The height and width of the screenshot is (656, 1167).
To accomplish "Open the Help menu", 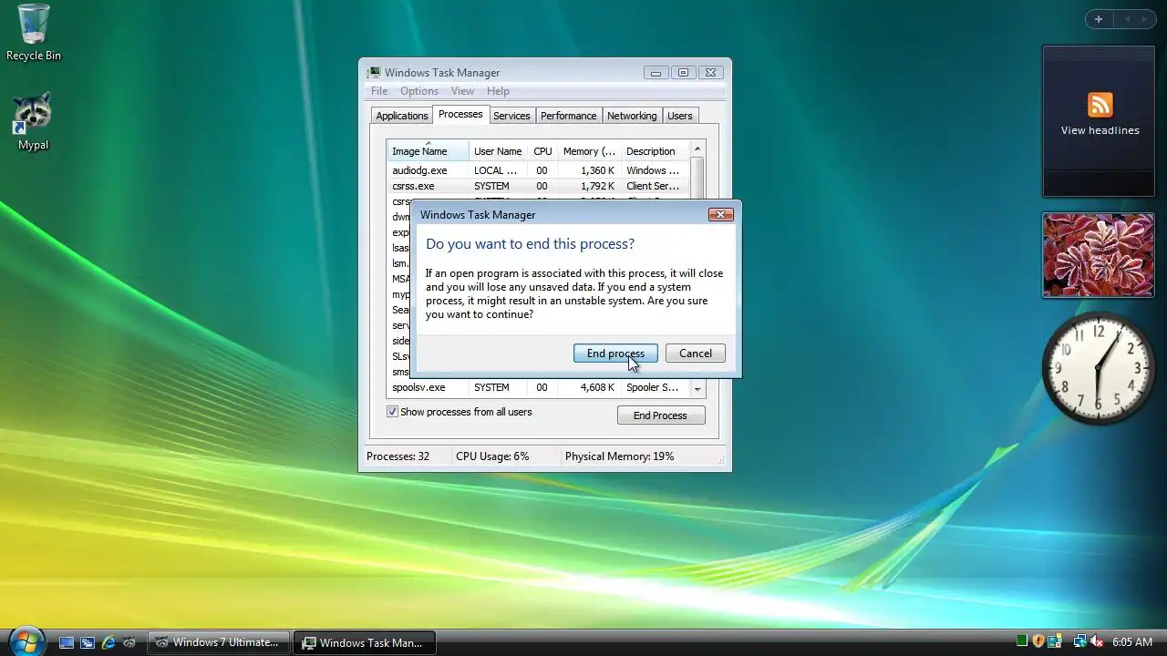I will tap(498, 91).
